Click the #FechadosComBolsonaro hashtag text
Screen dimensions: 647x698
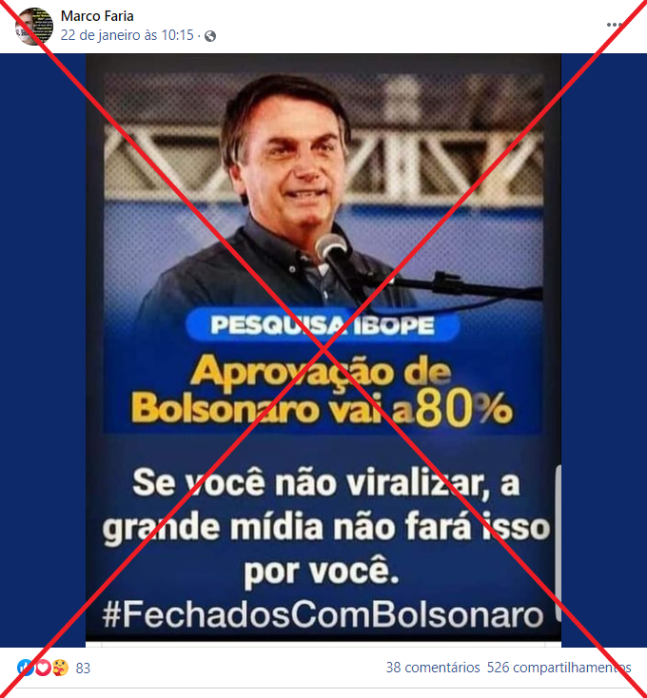(323, 614)
